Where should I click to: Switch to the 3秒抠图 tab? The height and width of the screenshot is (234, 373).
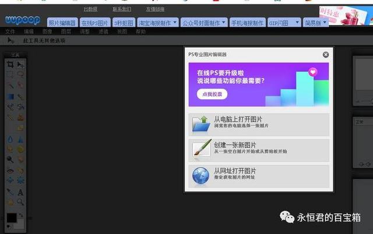pyautogui.click(x=124, y=23)
